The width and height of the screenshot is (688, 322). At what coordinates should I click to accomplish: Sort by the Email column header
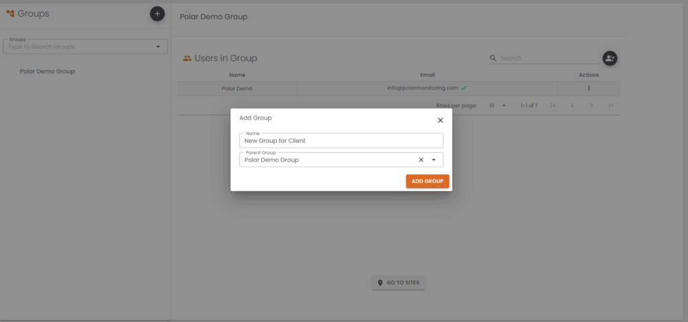coord(427,75)
